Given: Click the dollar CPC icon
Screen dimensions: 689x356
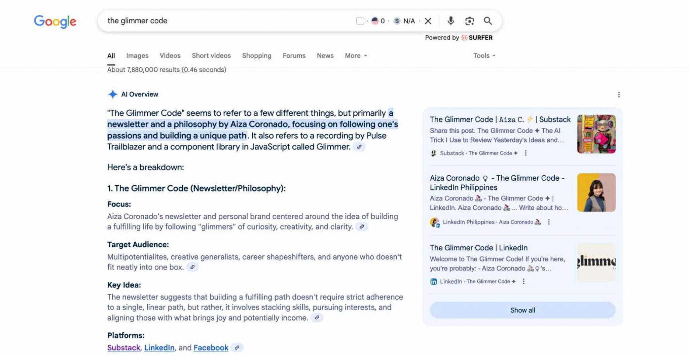Looking at the screenshot, I should point(397,21).
